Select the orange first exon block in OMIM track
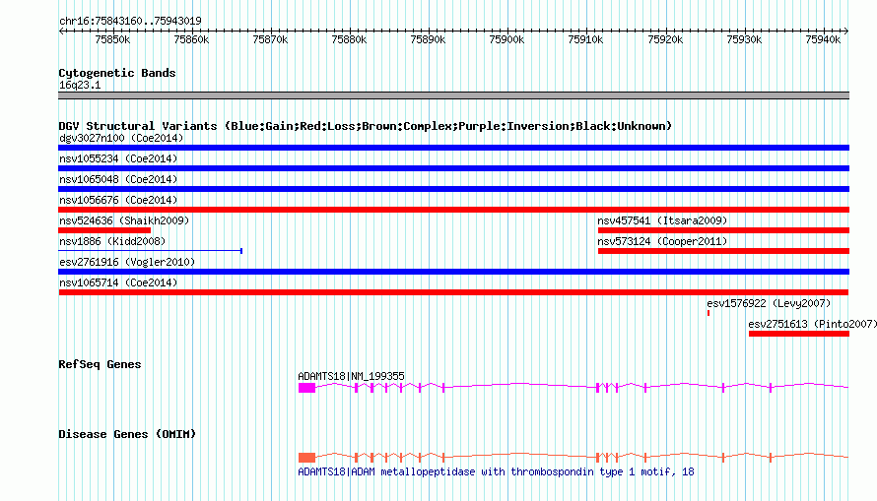This screenshot has width=877, height=501. pos(306,458)
